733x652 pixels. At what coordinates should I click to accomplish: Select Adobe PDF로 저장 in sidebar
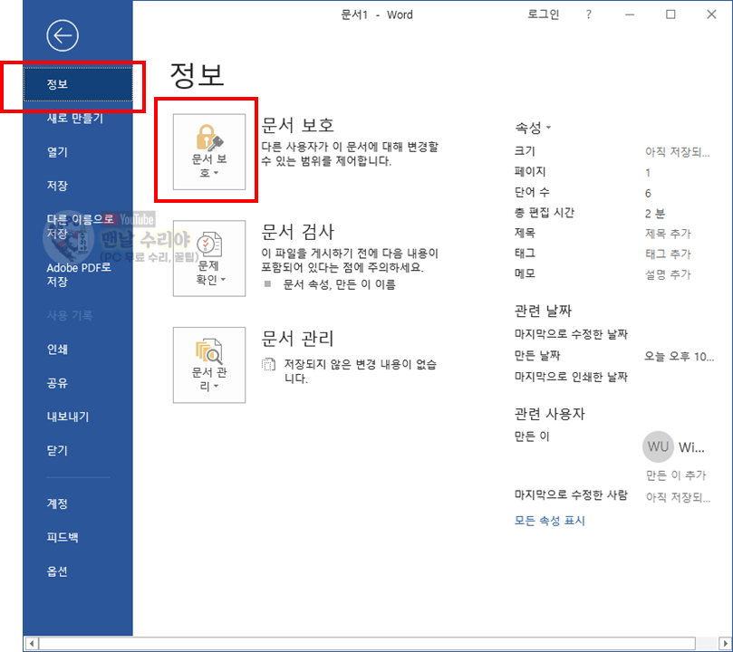(79, 274)
